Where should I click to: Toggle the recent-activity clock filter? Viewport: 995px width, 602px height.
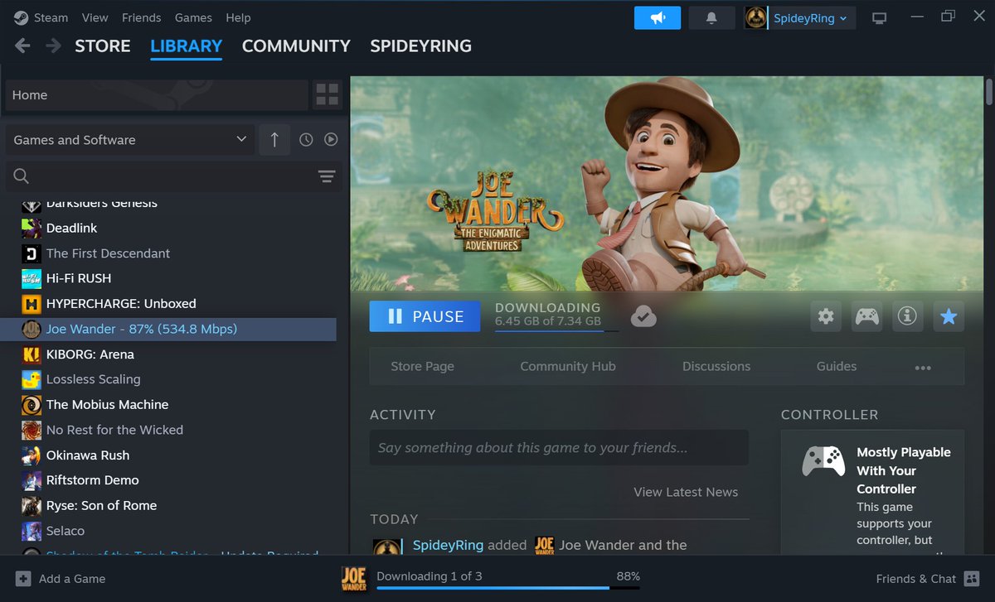pos(306,140)
